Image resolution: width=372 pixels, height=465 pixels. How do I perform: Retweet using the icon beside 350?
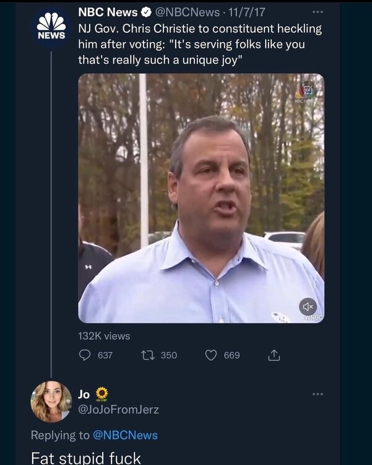coord(148,355)
